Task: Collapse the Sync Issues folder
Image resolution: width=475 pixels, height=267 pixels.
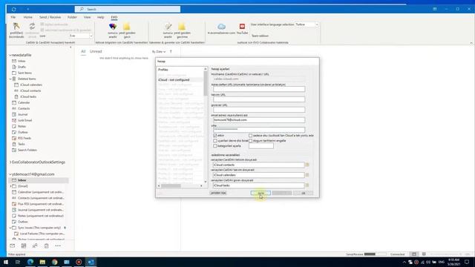Action: click(10, 228)
